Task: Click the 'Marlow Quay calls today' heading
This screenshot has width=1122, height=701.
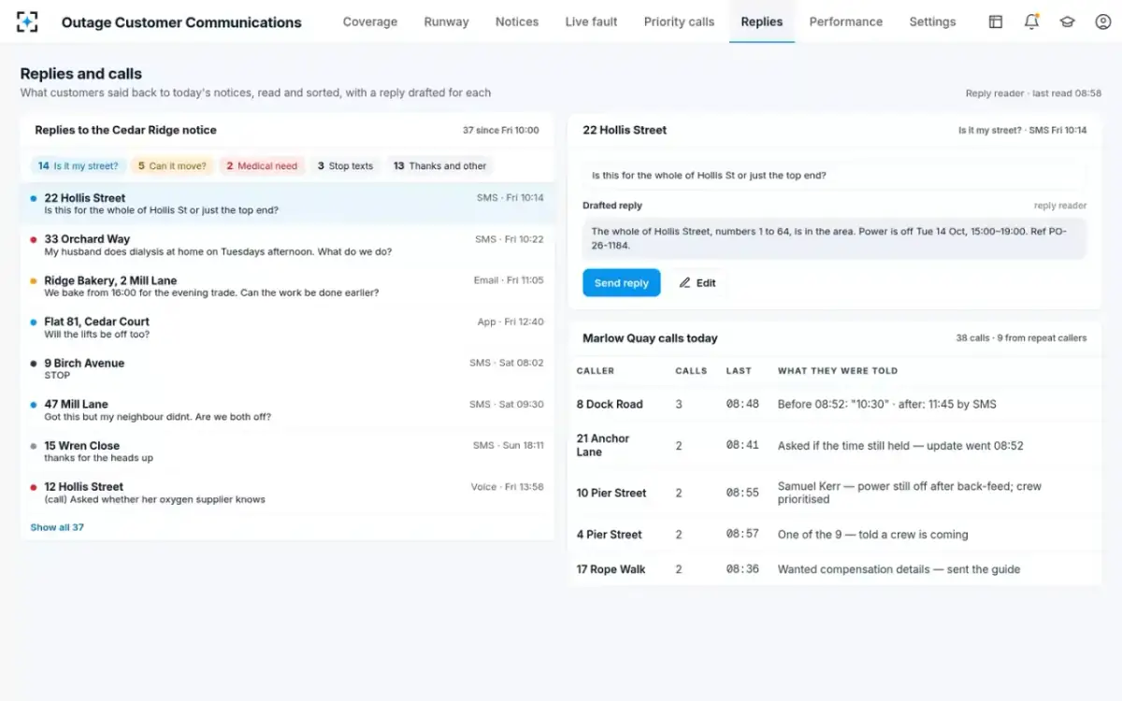Action: click(x=650, y=338)
